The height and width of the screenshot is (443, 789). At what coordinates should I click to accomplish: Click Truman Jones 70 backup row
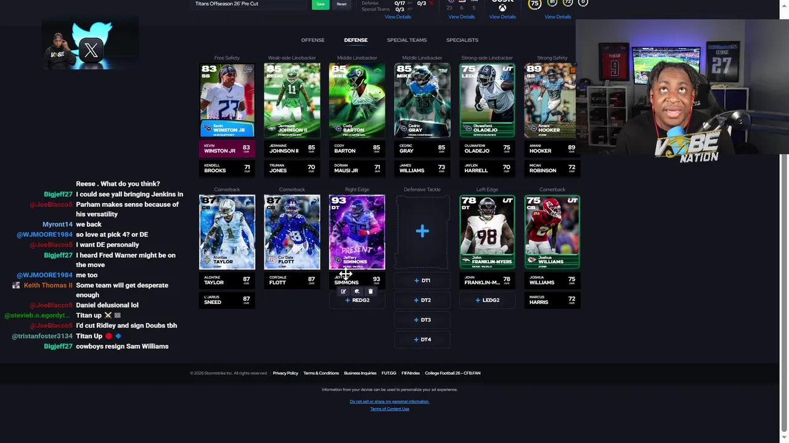coord(292,168)
